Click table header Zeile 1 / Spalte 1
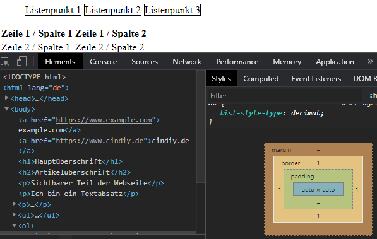377x239 pixels. 37,33
